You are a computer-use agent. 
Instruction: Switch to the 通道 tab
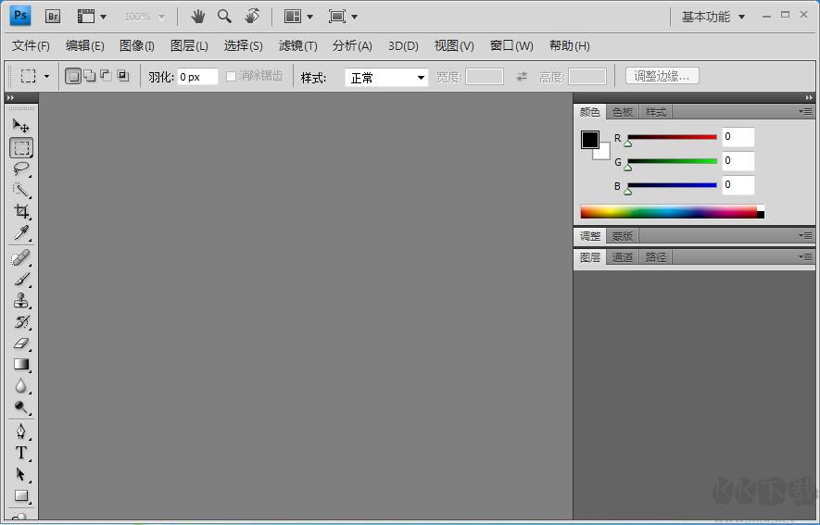(x=623, y=257)
